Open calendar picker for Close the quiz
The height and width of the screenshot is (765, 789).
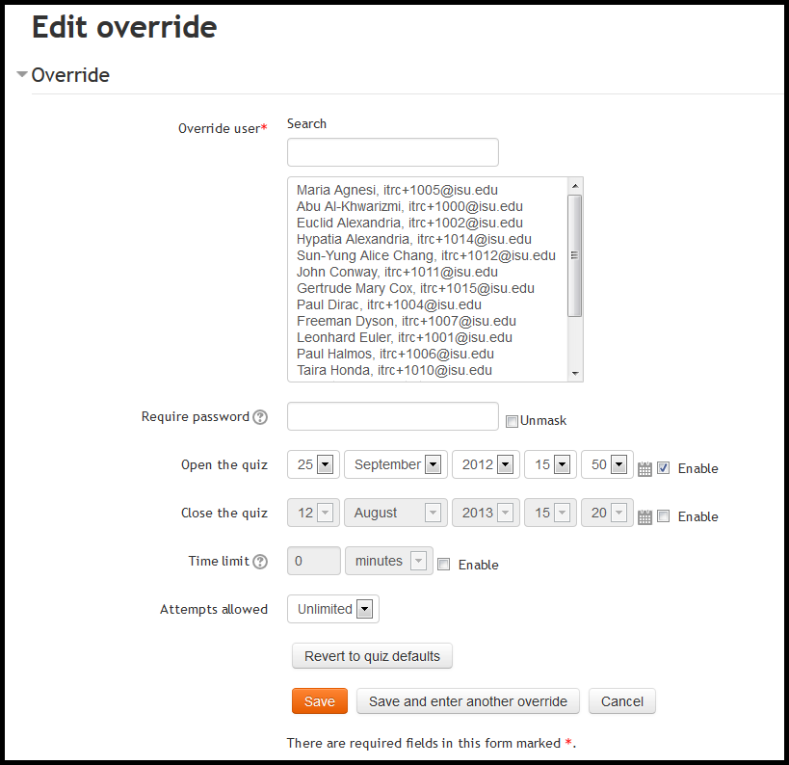(644, 517)
